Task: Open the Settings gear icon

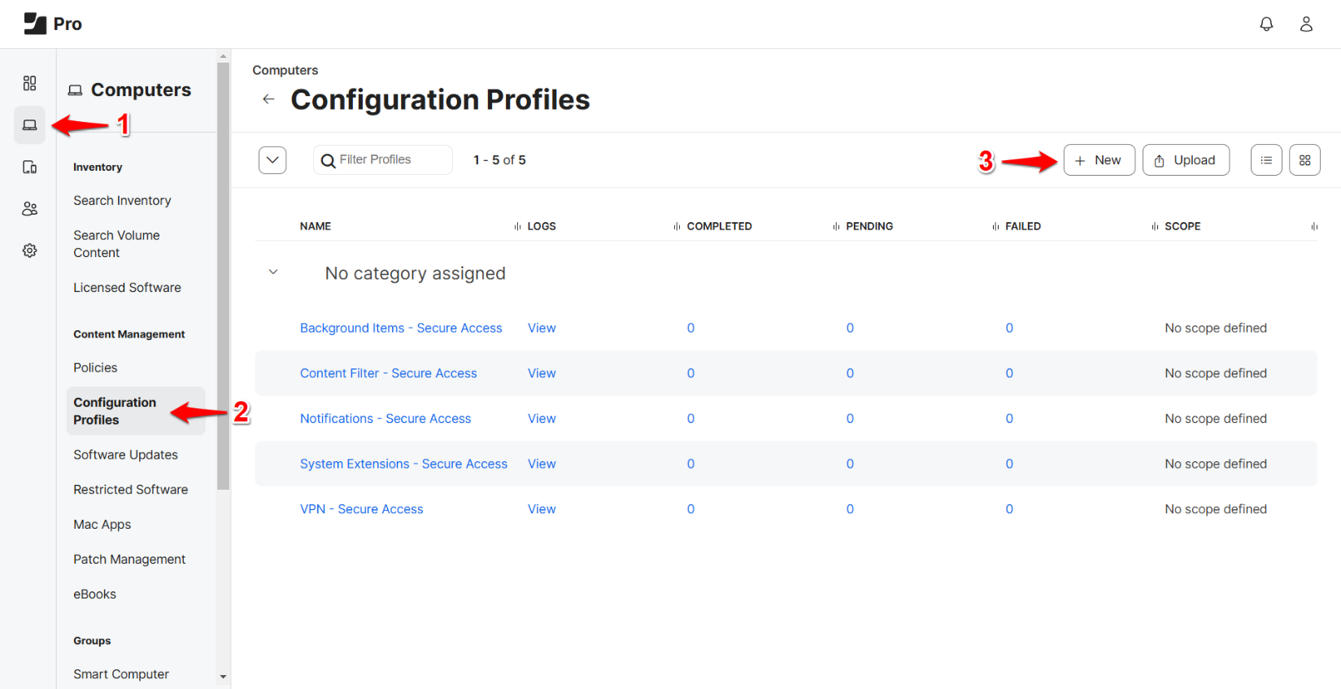Action: click(29, 251)
